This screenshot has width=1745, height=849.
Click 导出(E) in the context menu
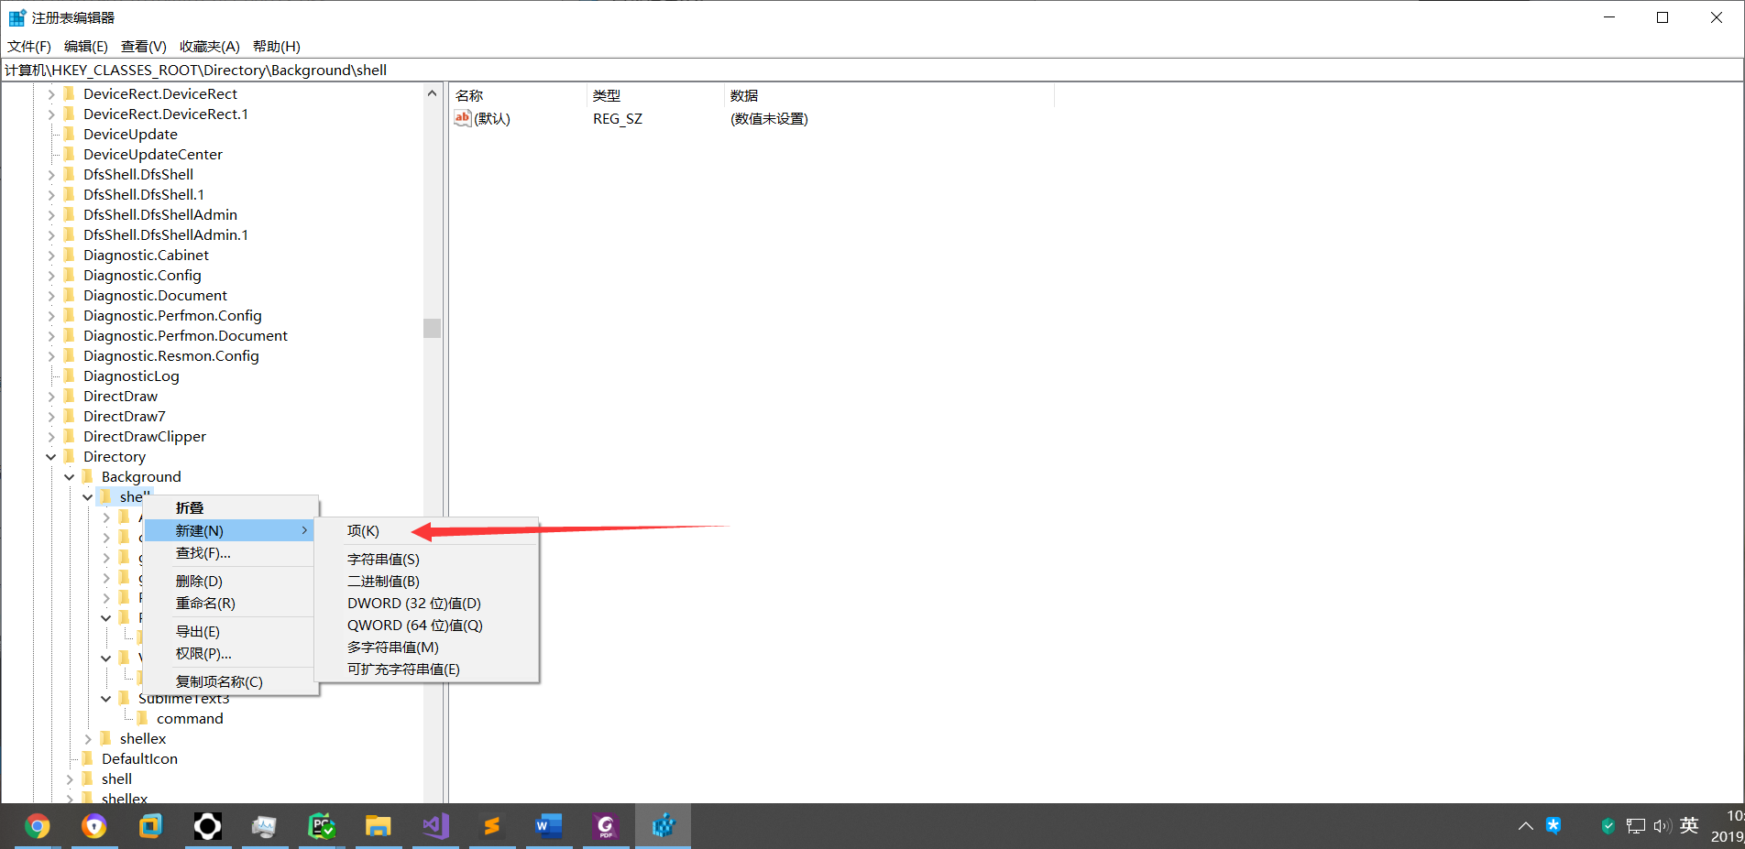pyautogui.click(x=231, y=631)
